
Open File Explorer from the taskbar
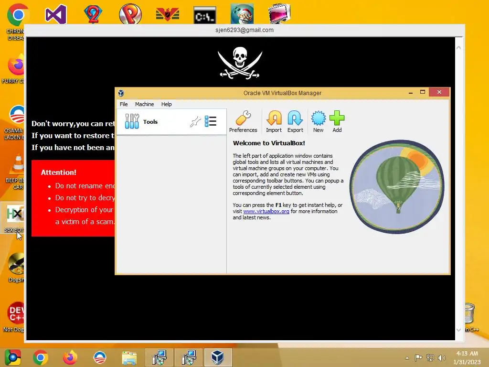tap(129, 357)
